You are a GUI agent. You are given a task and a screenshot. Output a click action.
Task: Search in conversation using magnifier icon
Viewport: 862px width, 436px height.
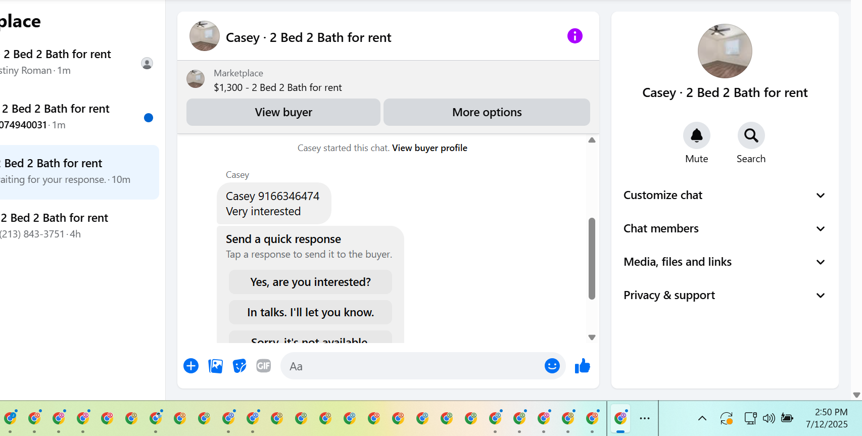pos(751,135)
